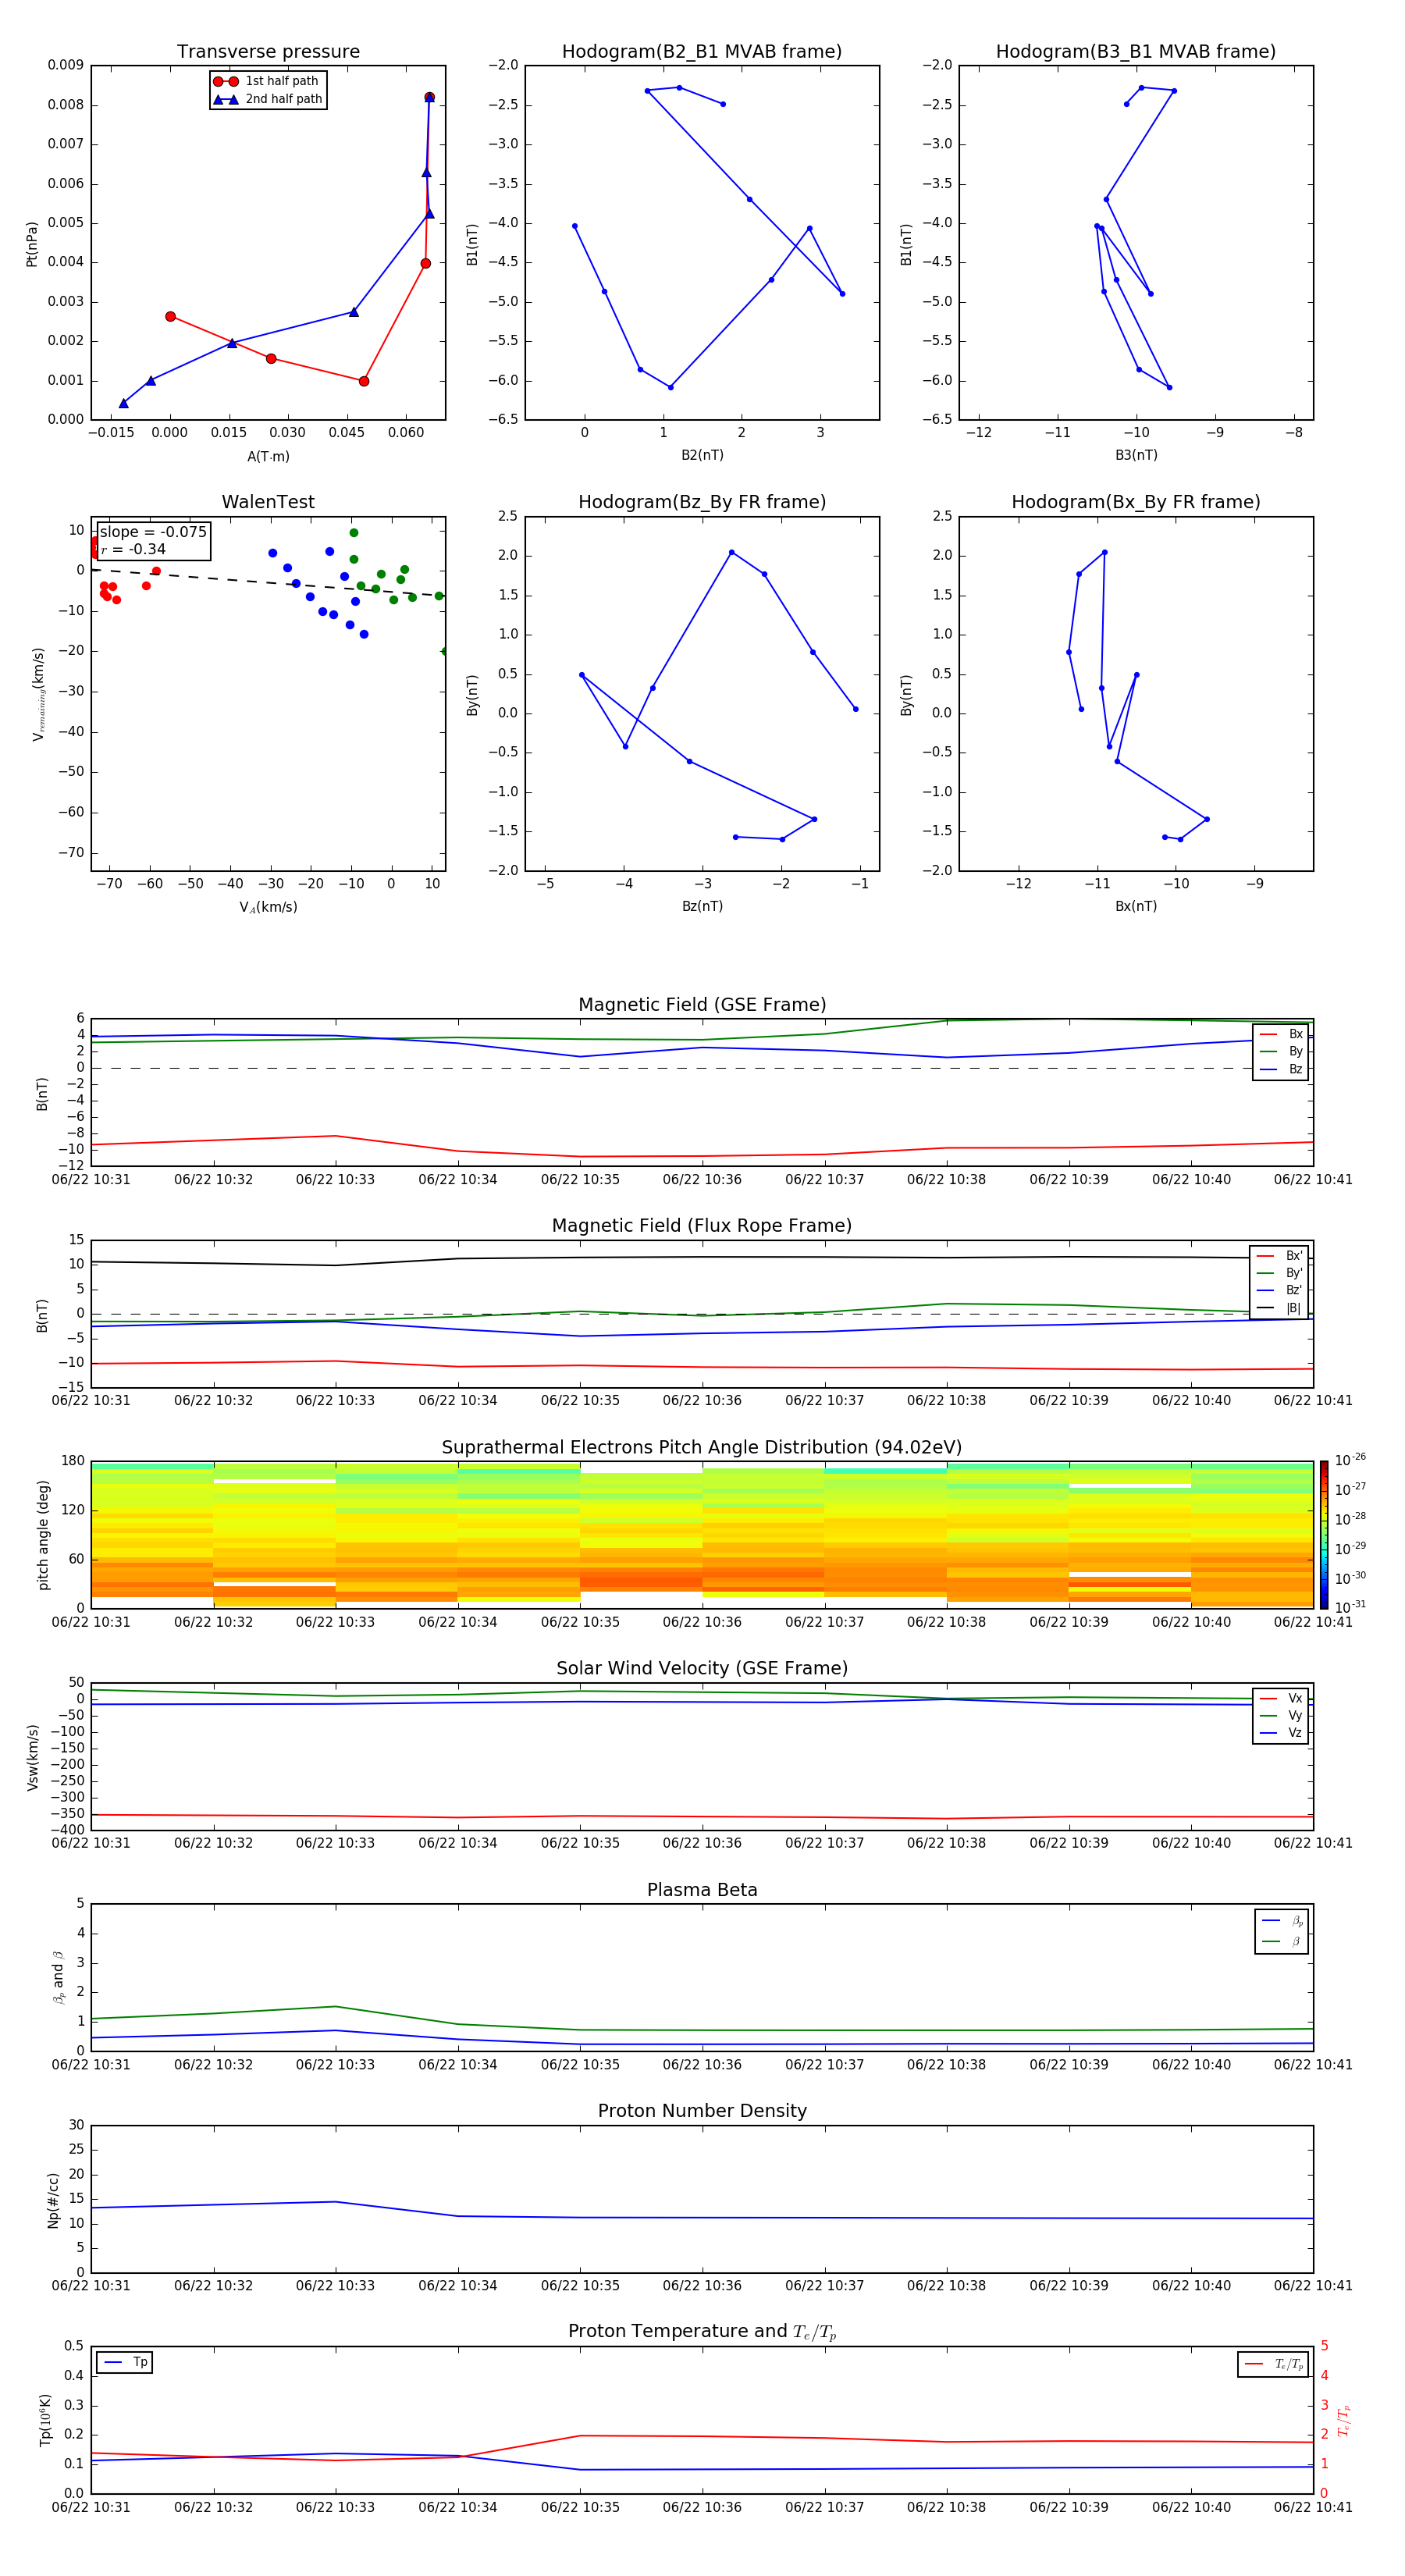Click the Suprathermal Electrons Pitch Angle Distribution title

702,1447
